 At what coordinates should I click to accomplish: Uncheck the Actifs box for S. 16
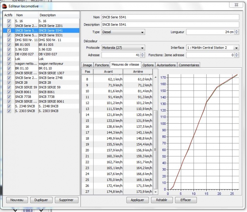tap(9, 21)
